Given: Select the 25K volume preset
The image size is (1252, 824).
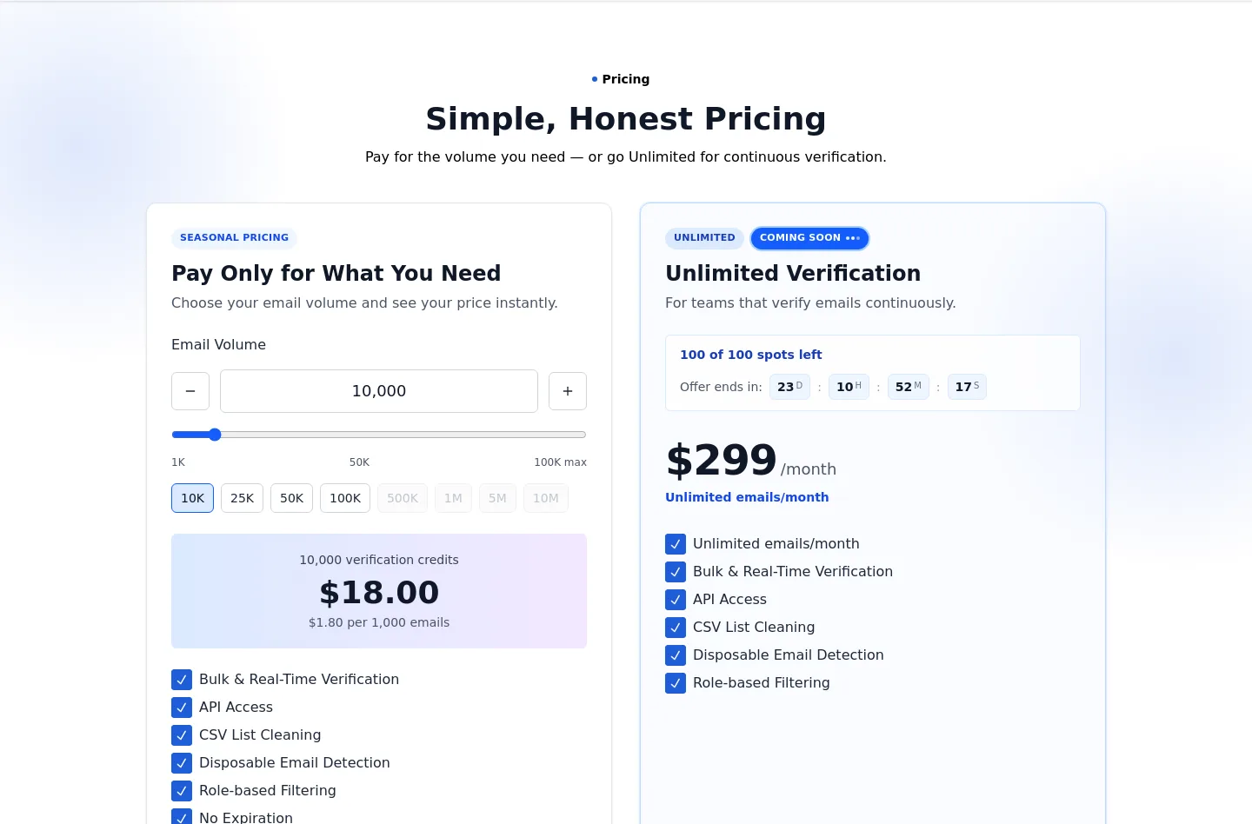Looking at the screenshot, I should [242, 498].
